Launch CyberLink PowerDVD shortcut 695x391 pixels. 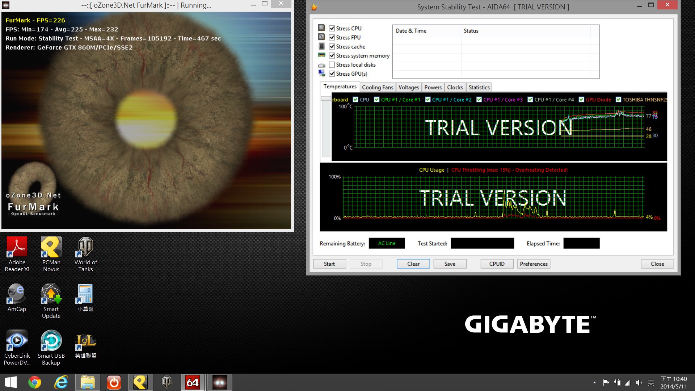17,348
